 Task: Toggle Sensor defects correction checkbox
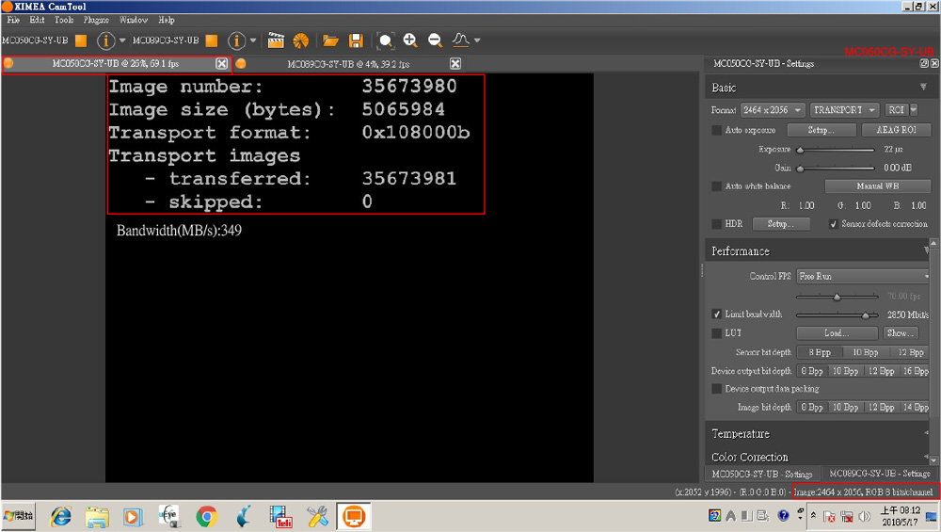tap(834, 224)
